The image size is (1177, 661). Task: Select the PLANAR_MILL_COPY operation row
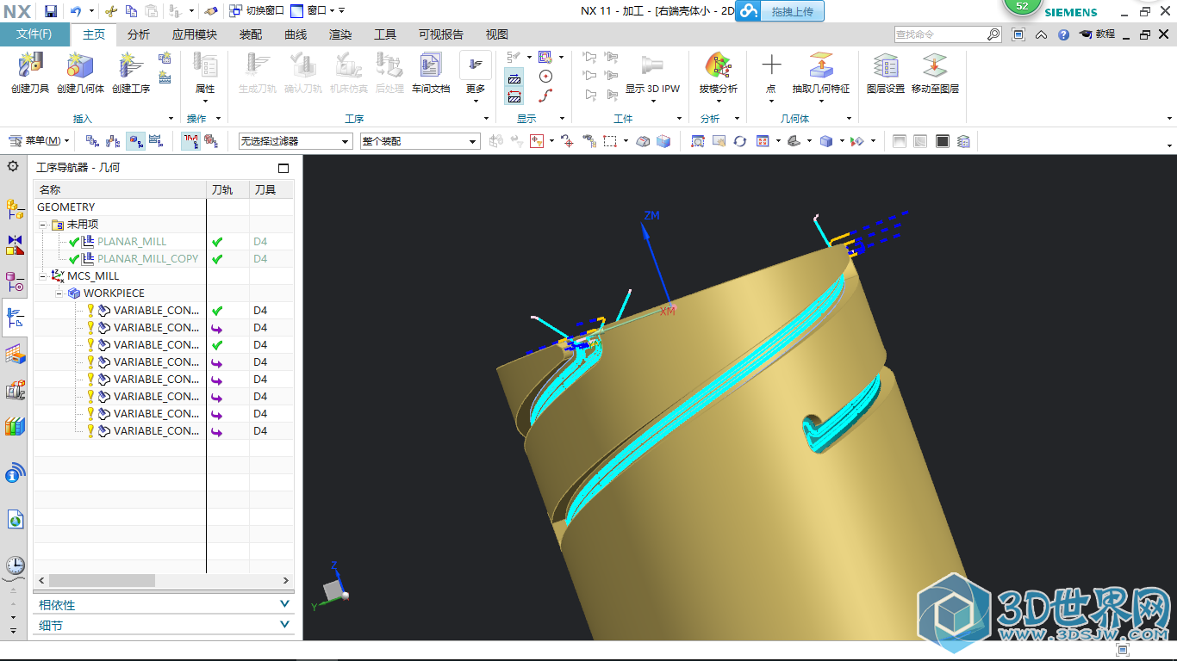[164, 259]
